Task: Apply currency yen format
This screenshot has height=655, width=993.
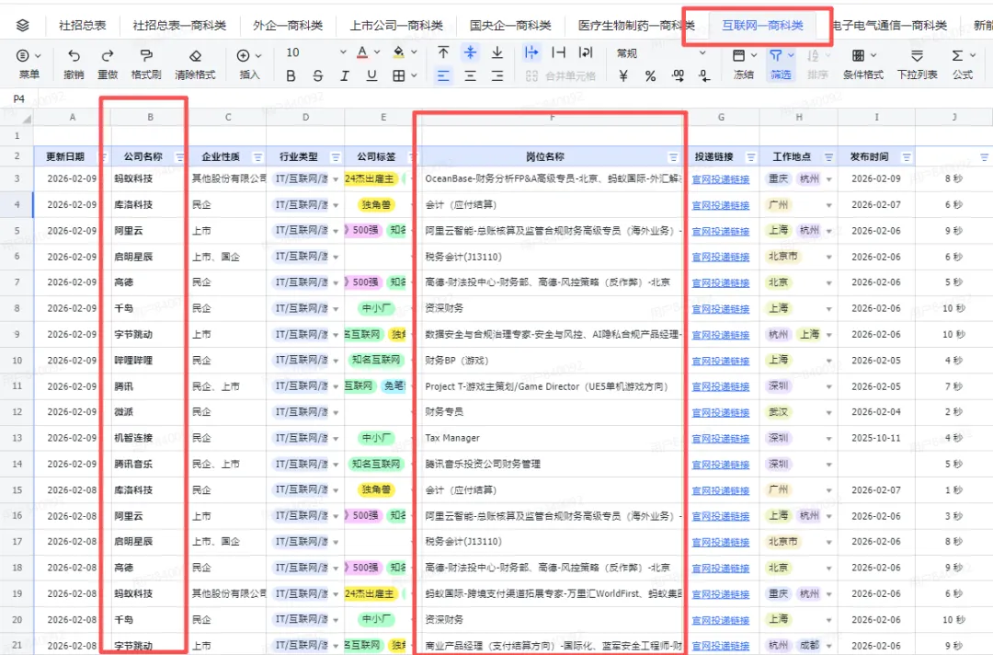Action: [623, 76]
